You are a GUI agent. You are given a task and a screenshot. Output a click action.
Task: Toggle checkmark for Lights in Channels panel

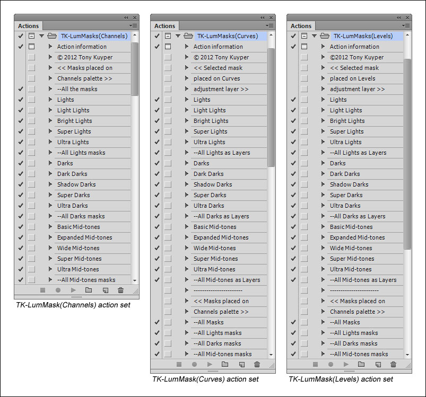(x=21, y=100)
